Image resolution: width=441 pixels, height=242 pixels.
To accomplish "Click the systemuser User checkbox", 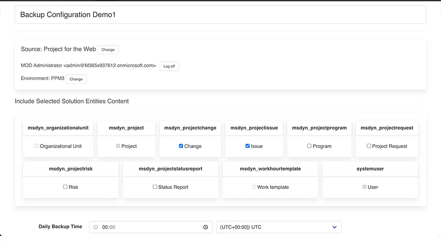I will (364, 187).
